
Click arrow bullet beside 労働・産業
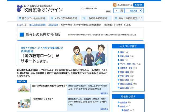click(x=119, y=72)
